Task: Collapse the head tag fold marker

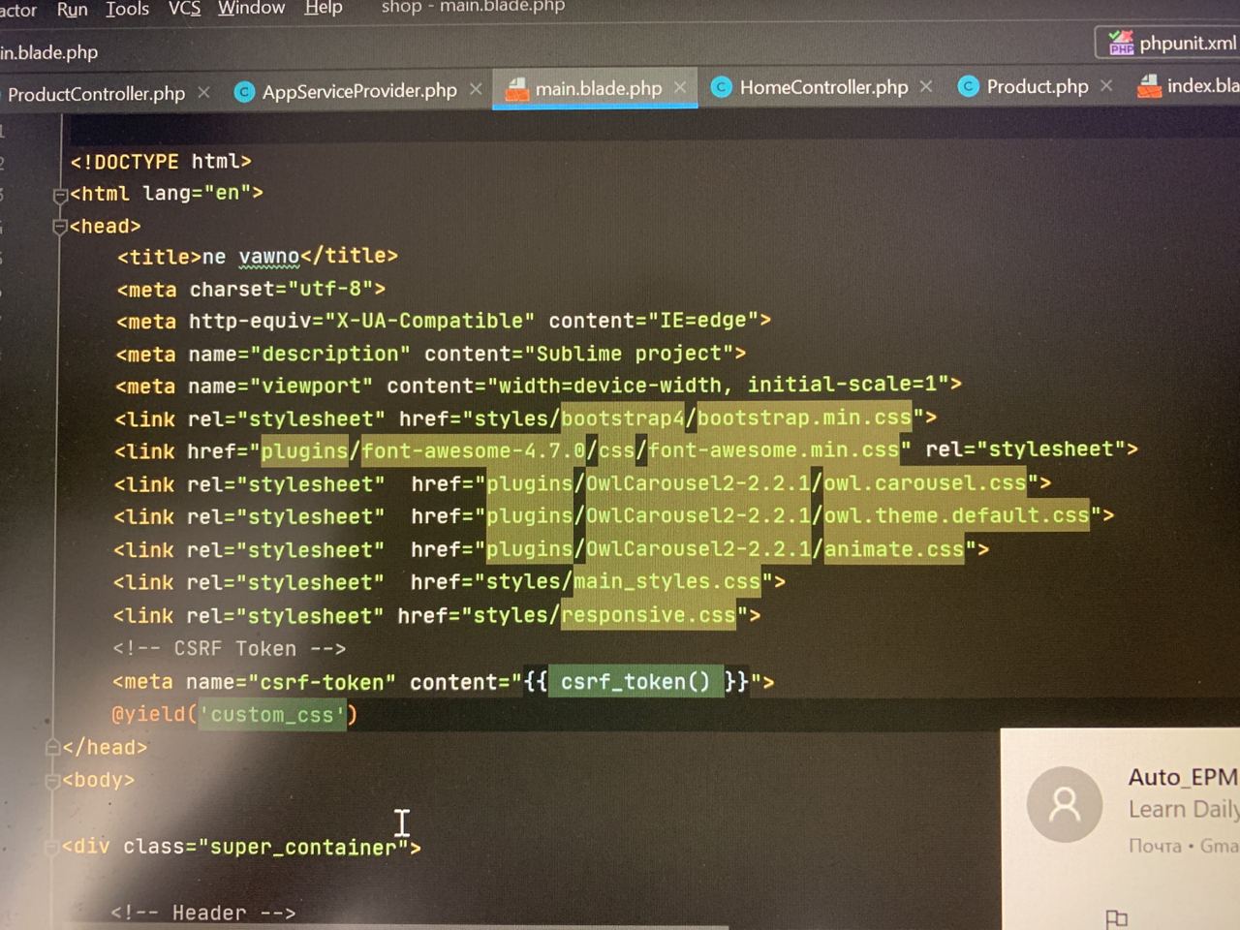Action: click(60, 228)
